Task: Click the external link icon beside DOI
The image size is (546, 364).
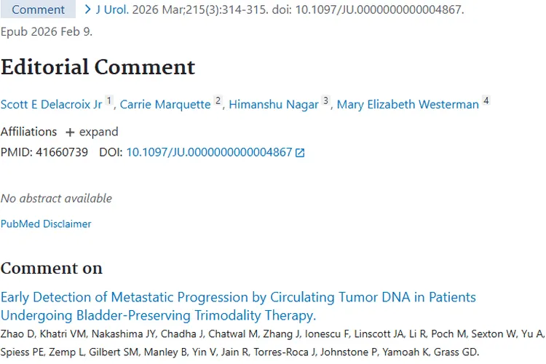Action: click(x=300, y=153)
